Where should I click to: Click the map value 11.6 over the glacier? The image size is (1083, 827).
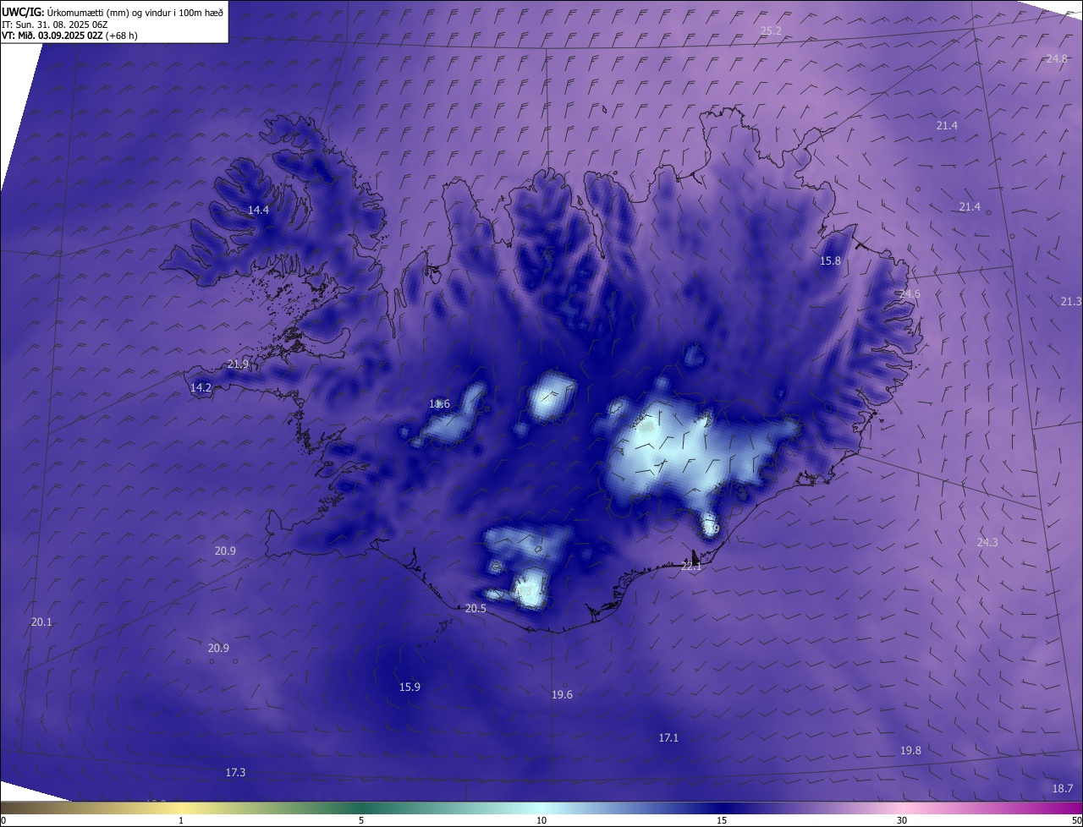tap(439, 403)
